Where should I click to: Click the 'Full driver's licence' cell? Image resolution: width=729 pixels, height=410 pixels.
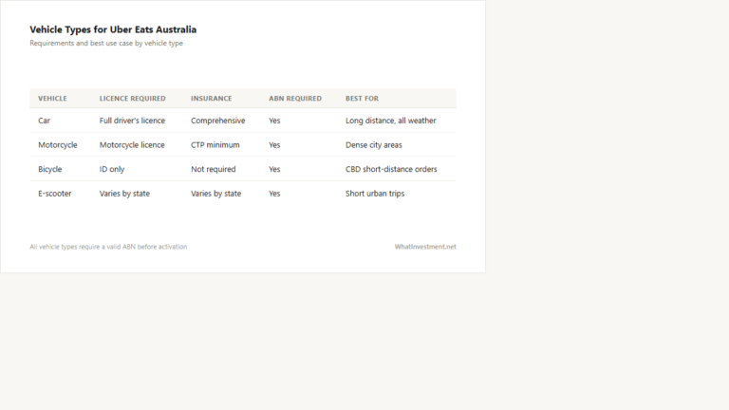[x=132, y=121]
